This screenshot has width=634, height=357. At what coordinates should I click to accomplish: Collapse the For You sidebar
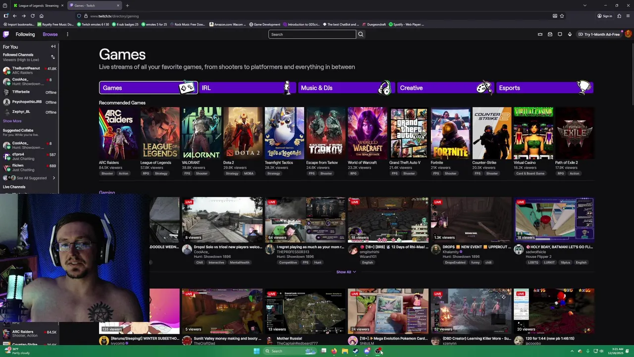(x=53, y=47)
